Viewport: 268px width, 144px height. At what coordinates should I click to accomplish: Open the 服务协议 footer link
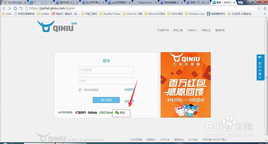(179, 139)
